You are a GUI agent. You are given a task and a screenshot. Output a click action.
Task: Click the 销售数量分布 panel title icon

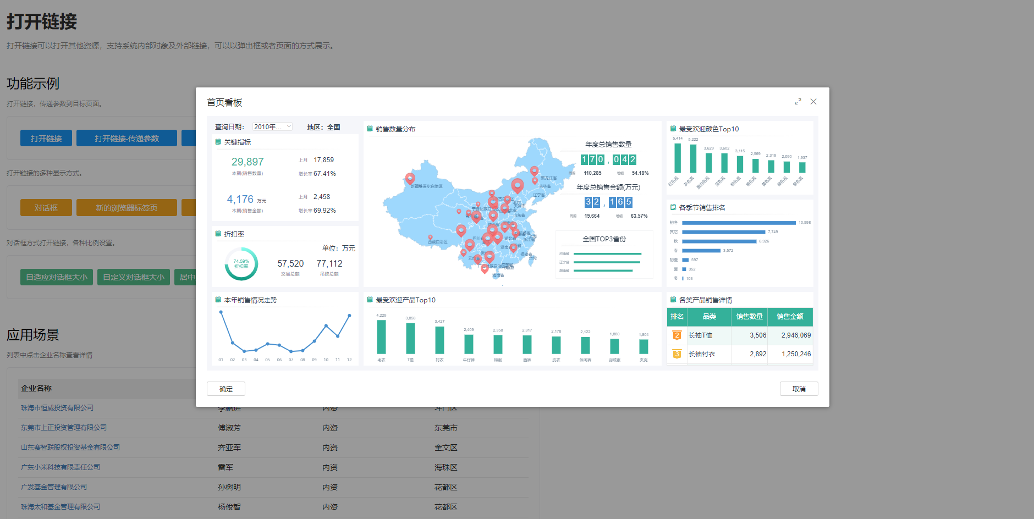point(370,129)
